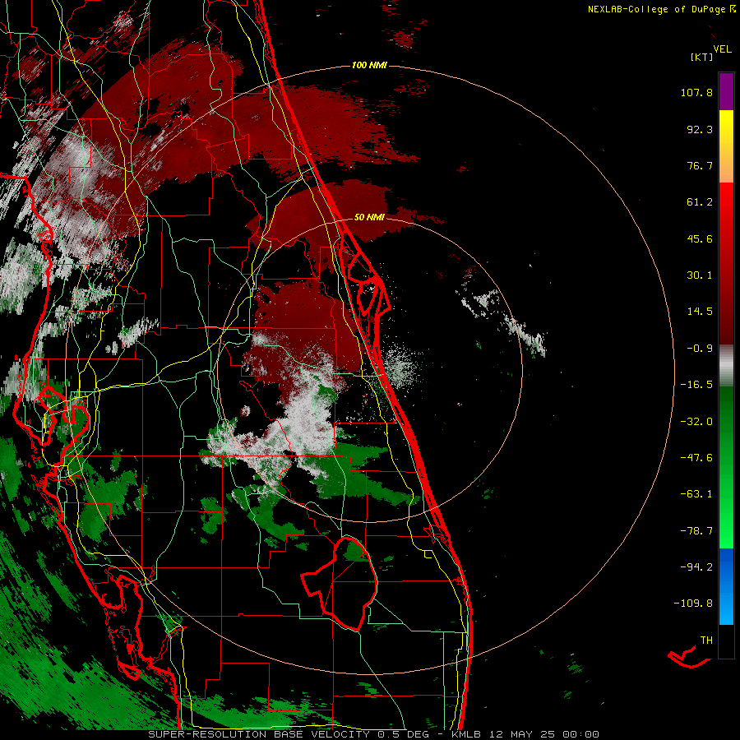Click the TH threshold label
This screenshot has height=740, width=740.
pyautogui.click(x=706, y=641)
